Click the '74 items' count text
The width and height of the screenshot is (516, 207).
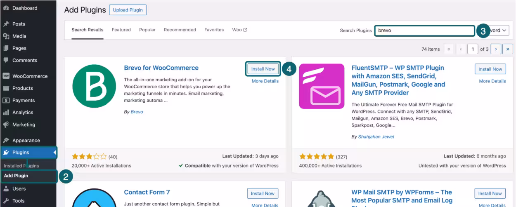pos(431,49)
